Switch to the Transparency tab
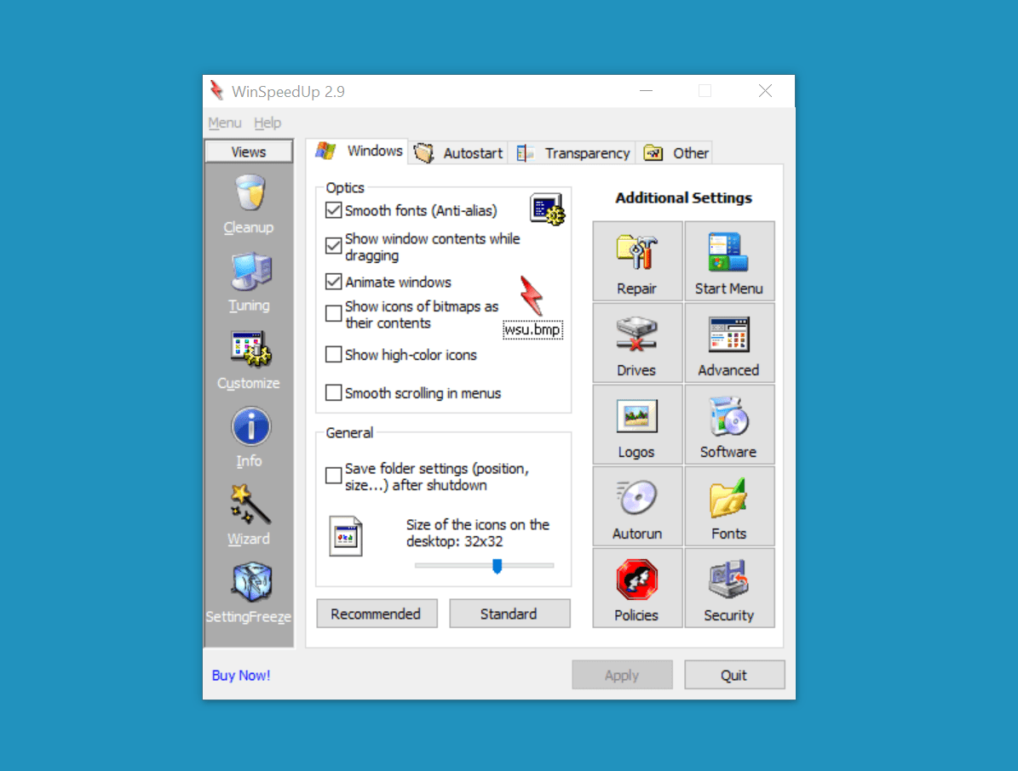The image size is (1018, 771). pyautogui.click(x=573, y=153)
